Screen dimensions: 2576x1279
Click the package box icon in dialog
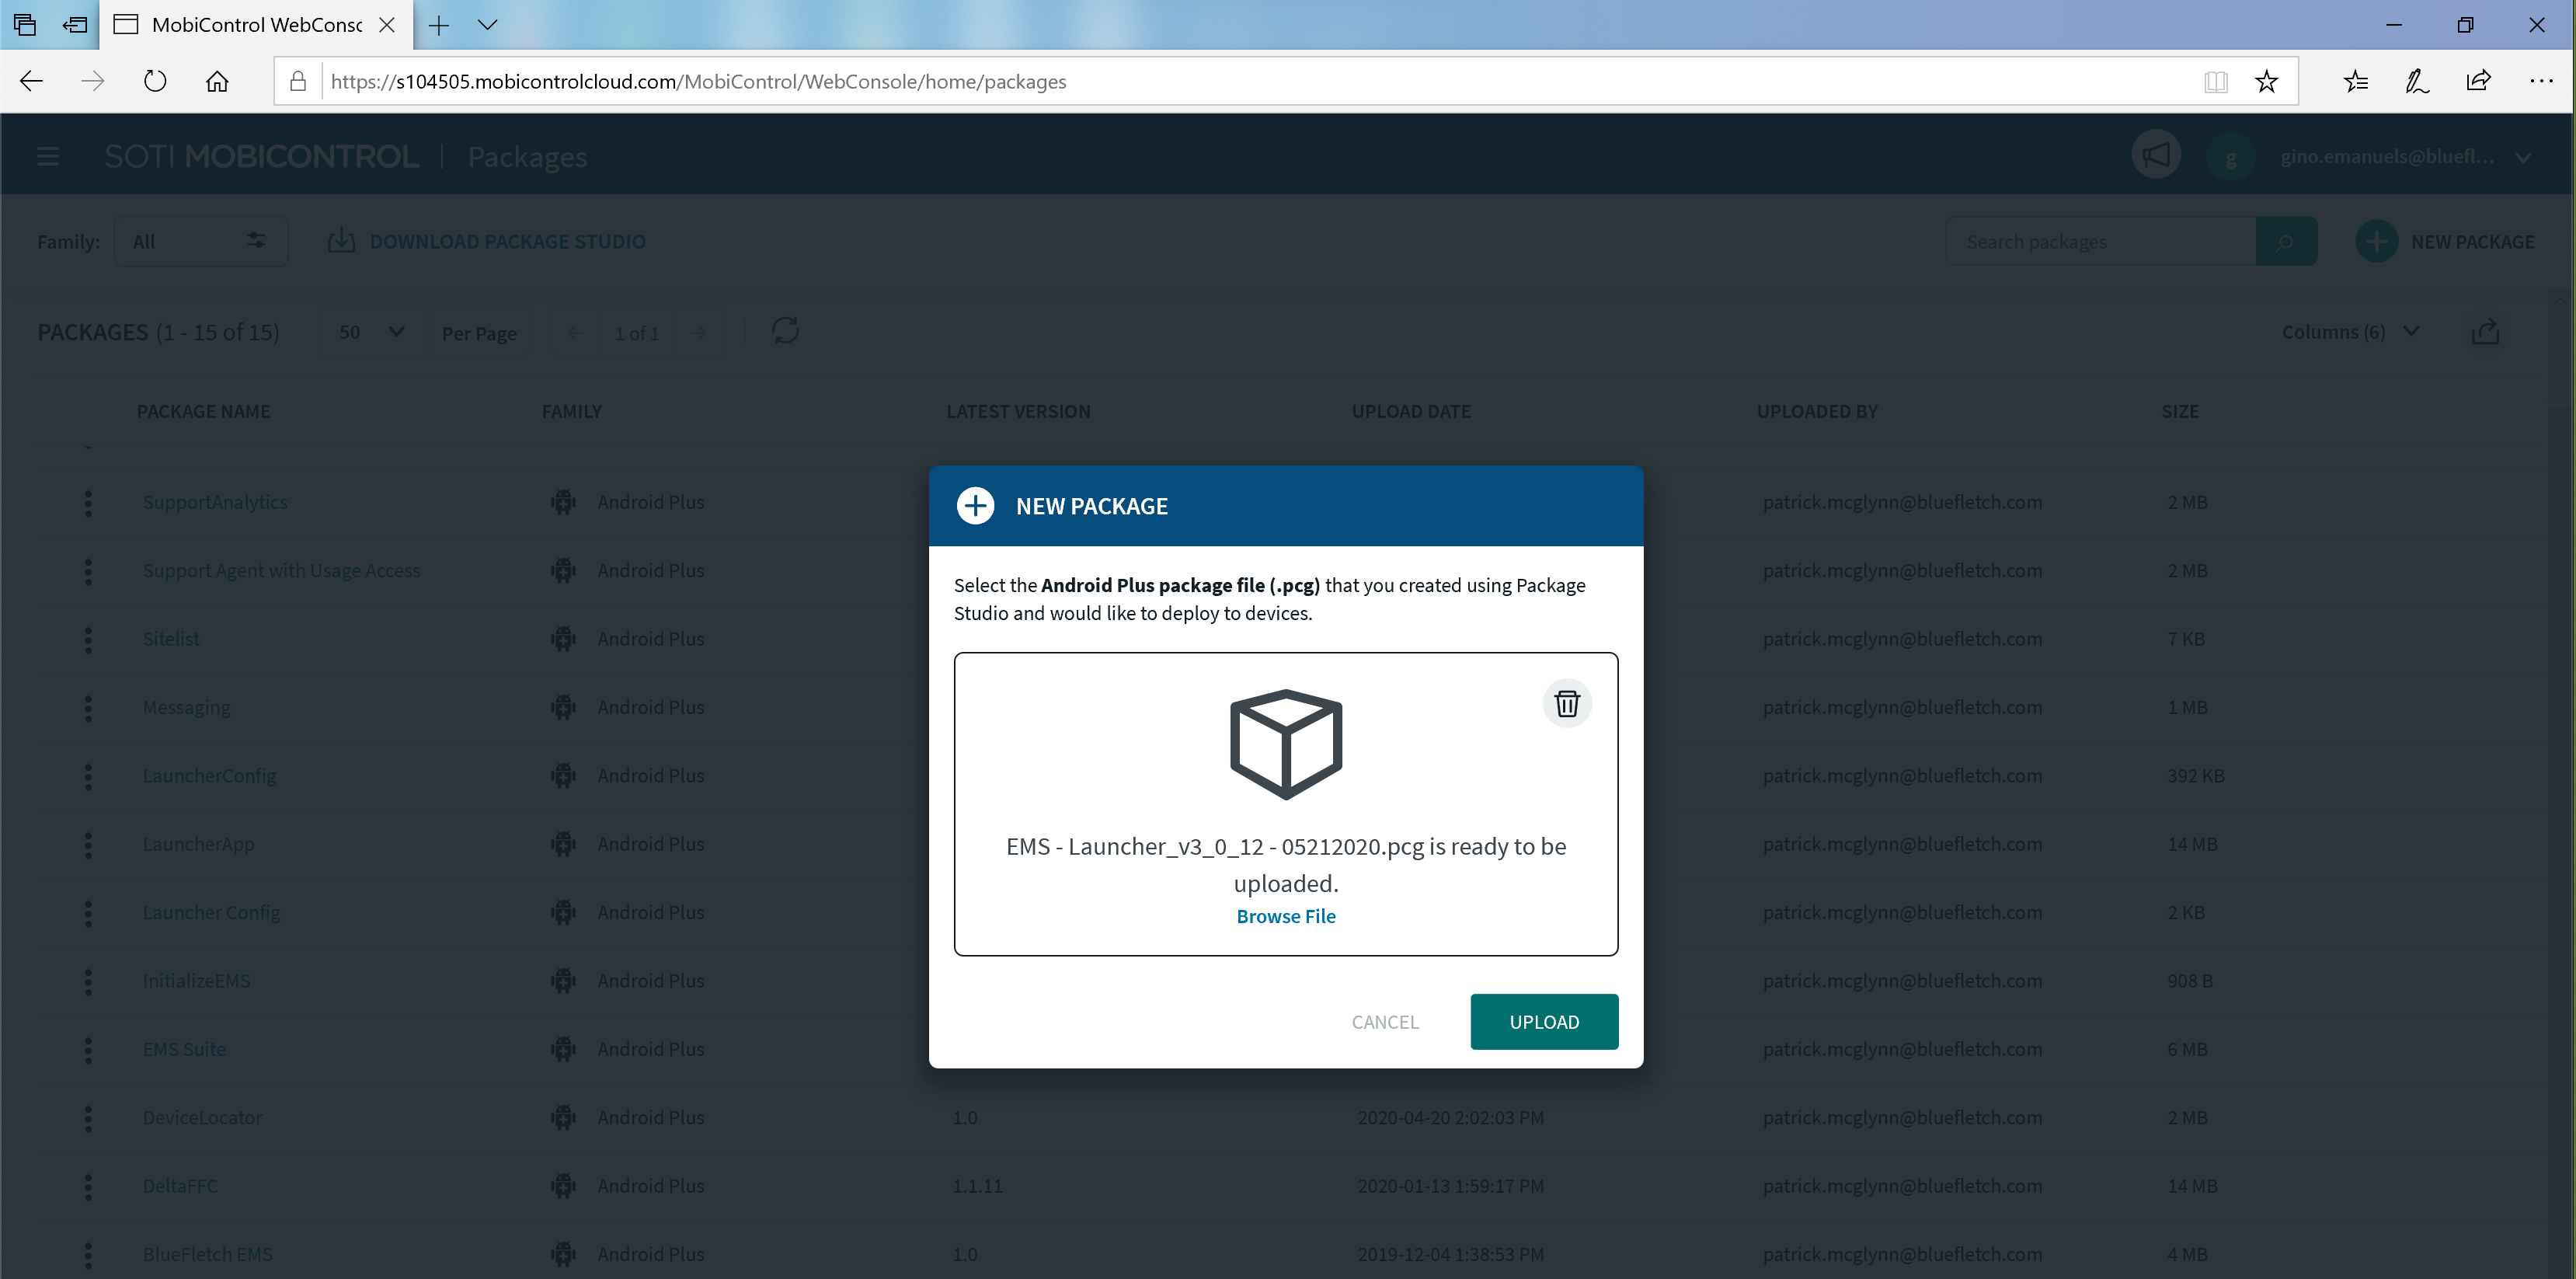point(1286,744)
